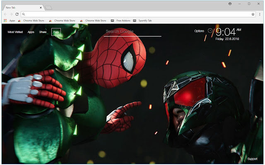Open Apps menu on new tab page
265x165 pixels.
pyautogui.click(x=31, y=32)
